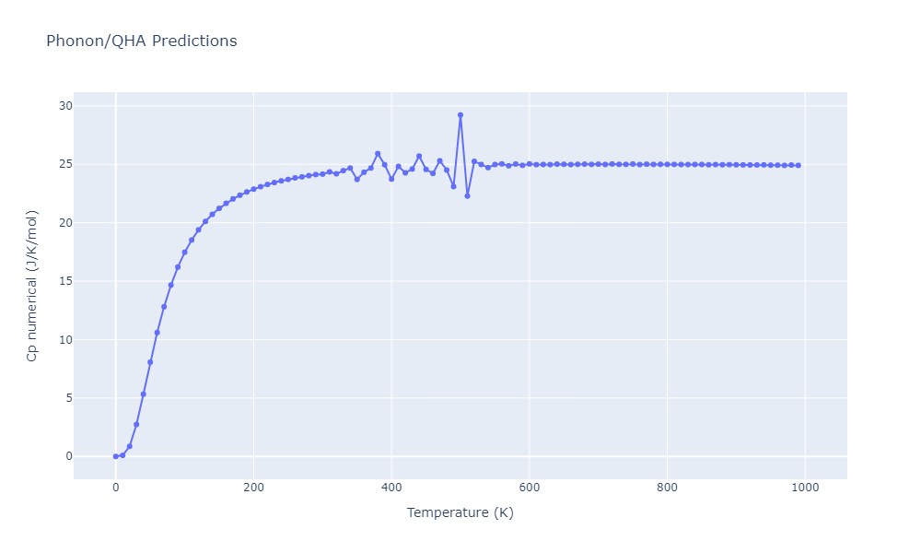Viewport: 921px width, 553px height.
Task: Click the y-axis tick label '30'
Action: click(64, 106)
